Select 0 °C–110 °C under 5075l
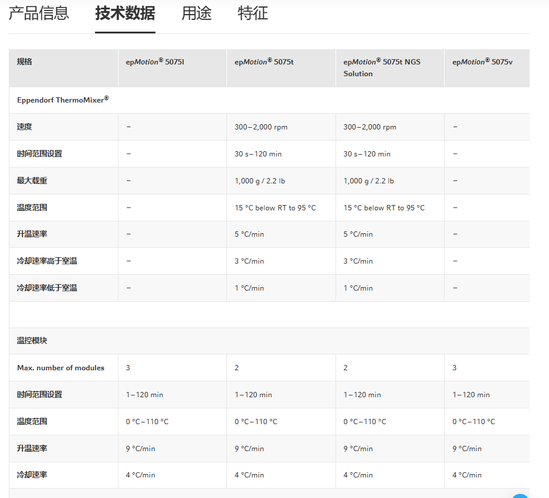Viewport: 549px width, 498px height. (147, 421)
